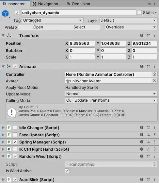The height and width of the screenshot is (183, 159).
Task: Toggle the Static checkbox
Action: pos(139,12)
